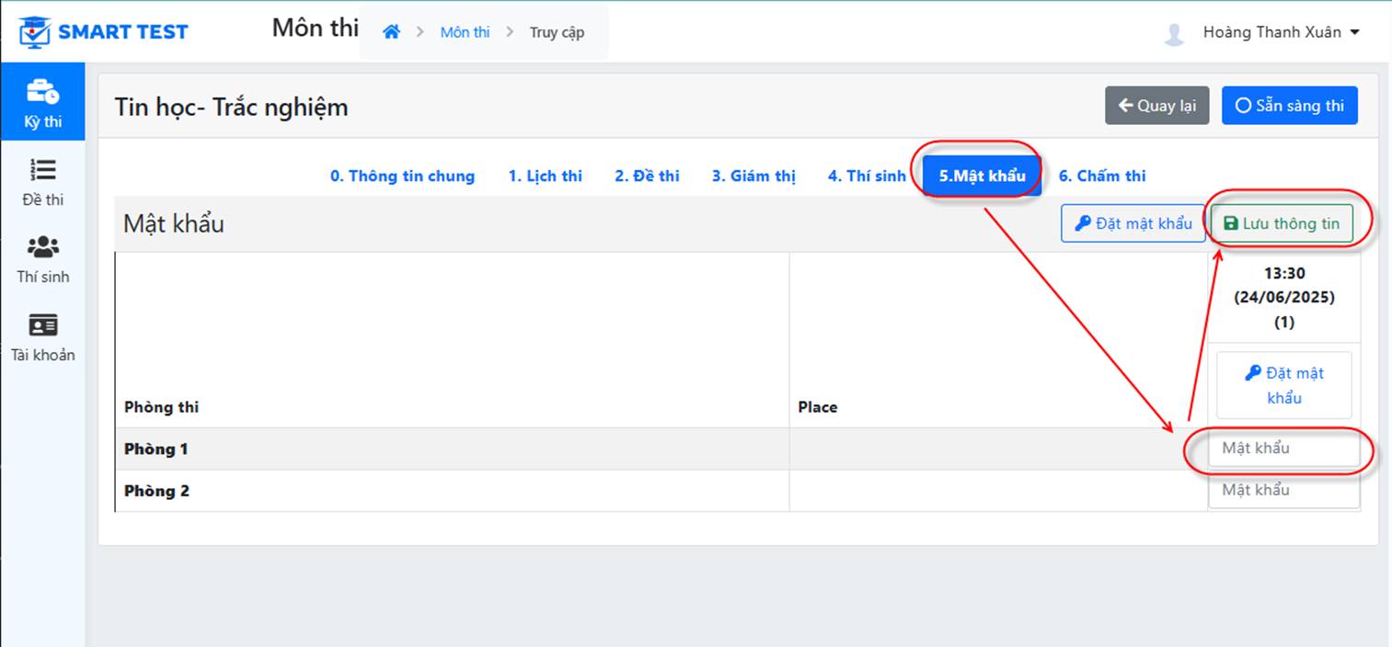Switch to 2. Đề thi tab
The image size is (1392, 647).
coord(648,176)
